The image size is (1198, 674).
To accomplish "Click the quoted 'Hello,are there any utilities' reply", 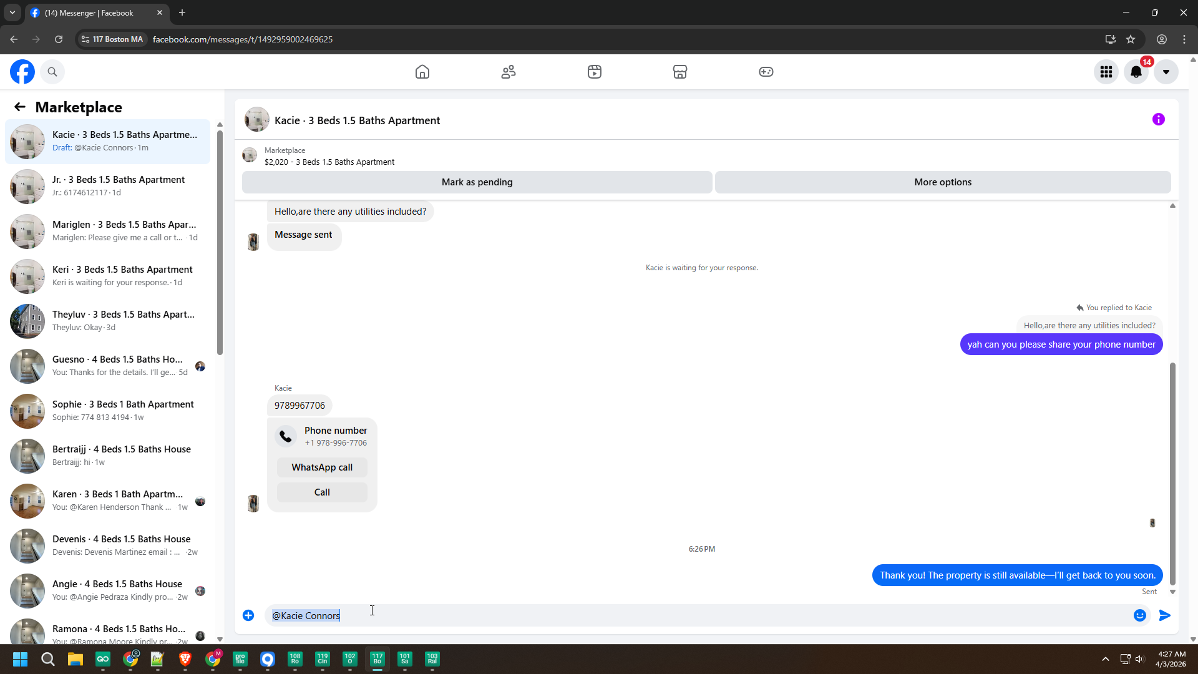I will 1089,326.
